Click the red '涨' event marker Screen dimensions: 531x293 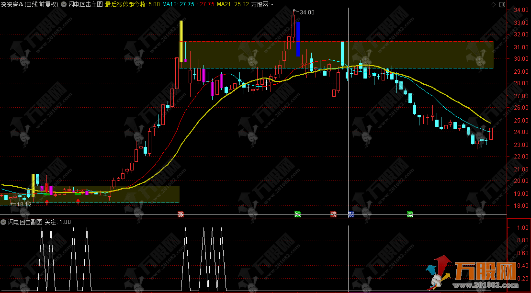tap(181, 214)
